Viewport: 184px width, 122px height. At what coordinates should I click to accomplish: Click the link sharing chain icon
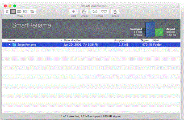pyautogui.click(x=104, y=11)
